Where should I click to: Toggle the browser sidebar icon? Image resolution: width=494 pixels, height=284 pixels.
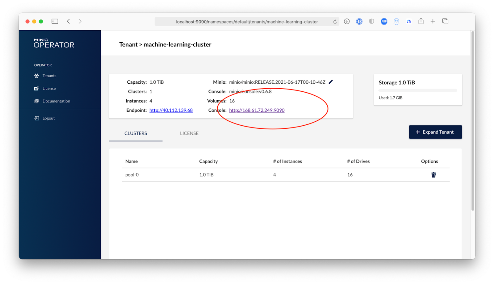(x=55, y=21)
